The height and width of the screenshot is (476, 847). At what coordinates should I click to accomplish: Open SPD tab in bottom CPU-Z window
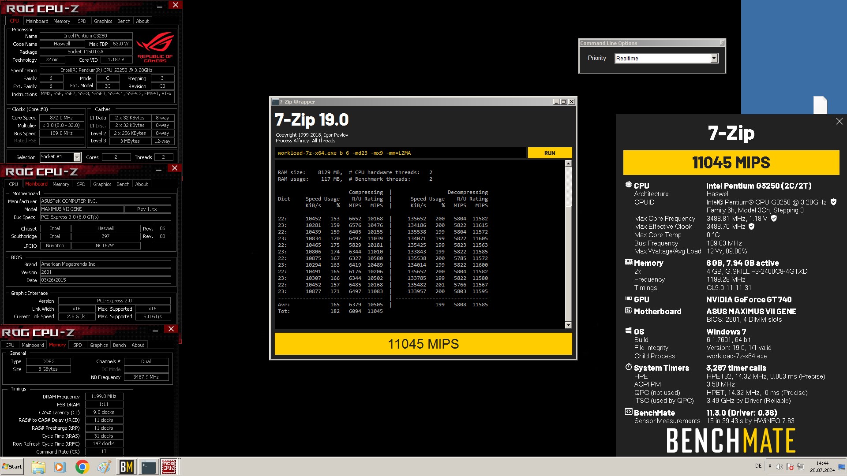(78, 345)
